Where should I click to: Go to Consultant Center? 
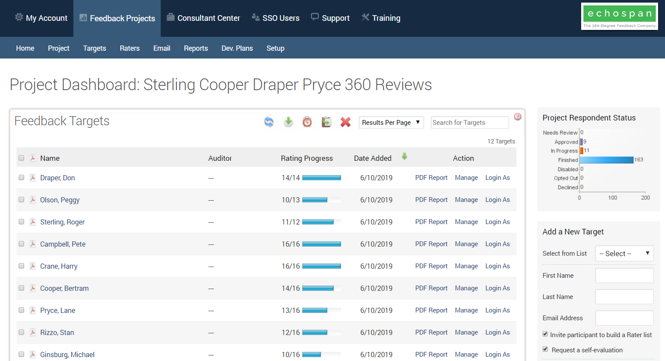pyautogui.click(x=203, y=18)
